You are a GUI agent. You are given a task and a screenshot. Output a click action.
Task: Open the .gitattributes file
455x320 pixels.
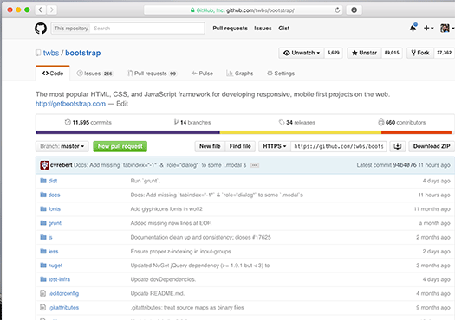tap(63, 308)
